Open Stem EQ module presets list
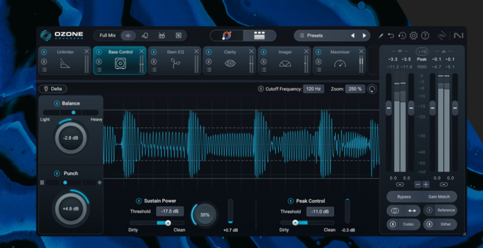This screenshot has height=248, width=483. 154,70
